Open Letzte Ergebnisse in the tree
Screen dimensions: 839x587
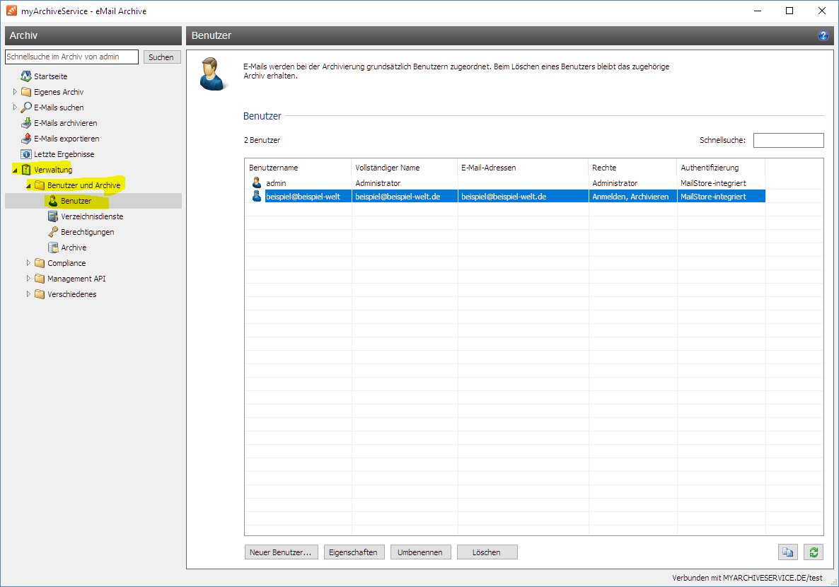tap(64, 154)
